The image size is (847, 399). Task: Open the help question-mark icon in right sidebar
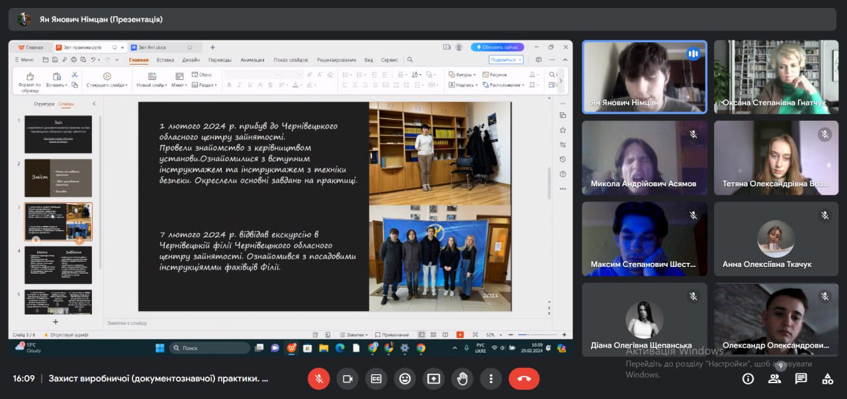coord(562,174)
